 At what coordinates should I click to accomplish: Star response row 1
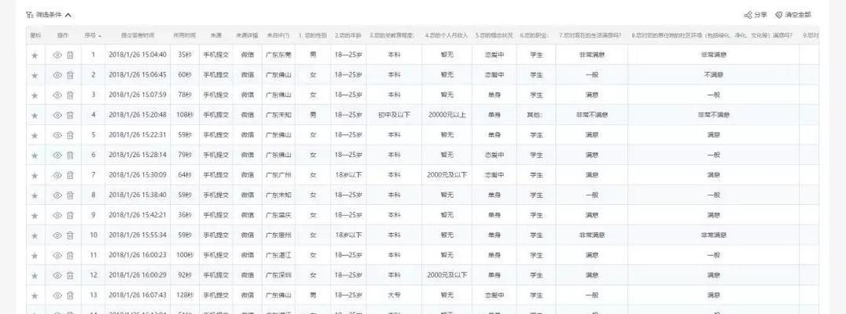click(35, 55)
